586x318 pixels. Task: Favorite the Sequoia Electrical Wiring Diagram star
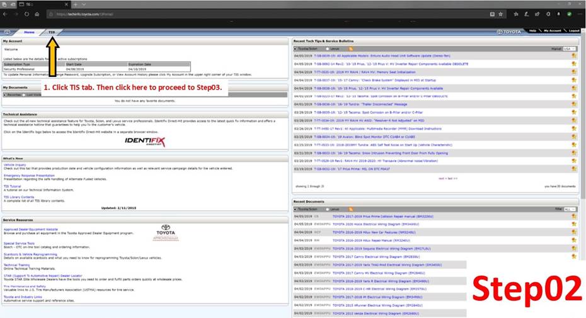point(574,249)
